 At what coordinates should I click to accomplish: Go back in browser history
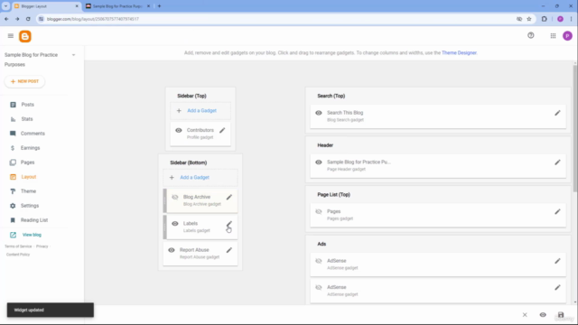pyautogui.click(x=6, y=19)
